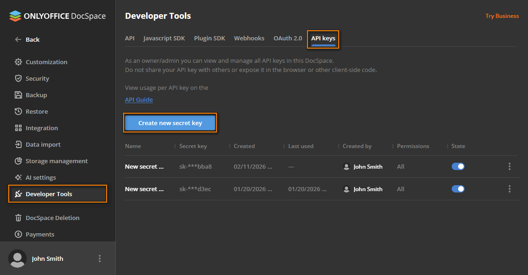Switch to the Webhooks tab
Viewport: 528px width, 275px height.
(x=249, y=38)
